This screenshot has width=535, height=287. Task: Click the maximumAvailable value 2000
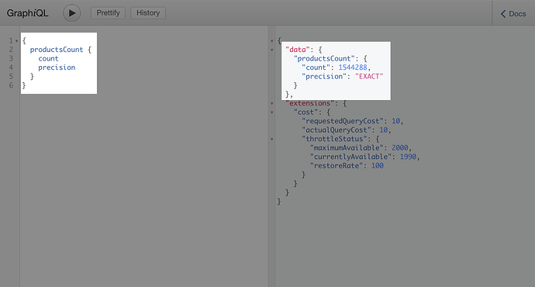[399, 147]
